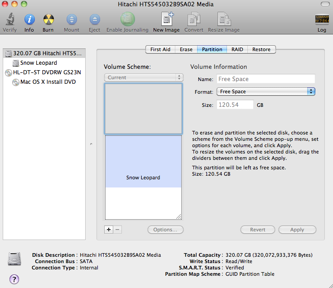Screen dimensions: 333x288
Task: Click the sidebar splitter handle dot
Action: pyautogui.click(x=91, y=144)
